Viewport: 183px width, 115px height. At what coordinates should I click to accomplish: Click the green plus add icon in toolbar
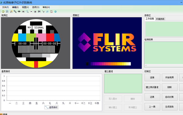pos(3,12)
